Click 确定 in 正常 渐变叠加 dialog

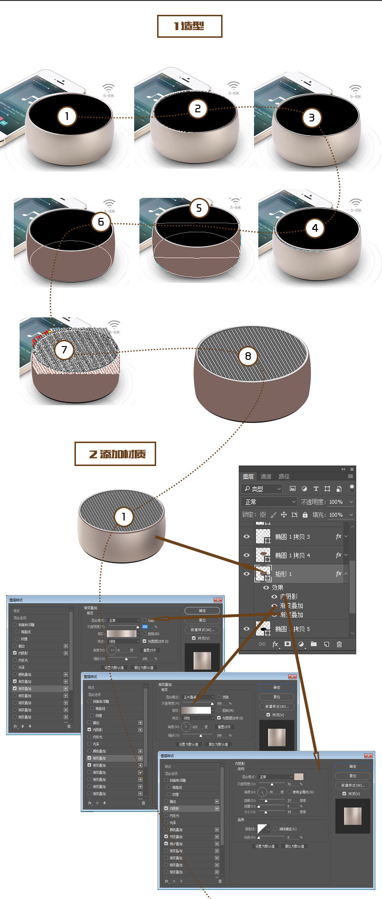coord(202,611)
